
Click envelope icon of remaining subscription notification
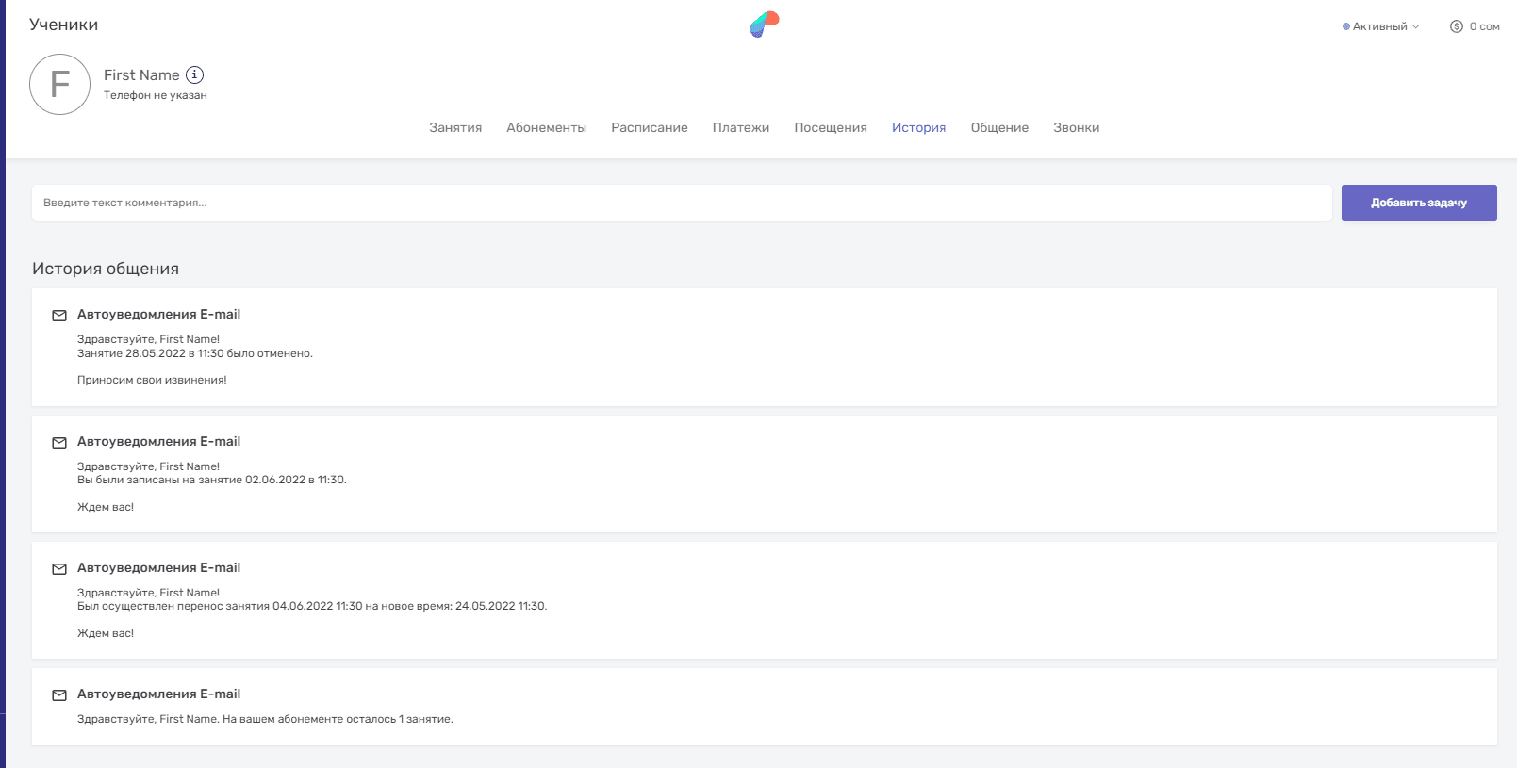(x=59, y=695)
